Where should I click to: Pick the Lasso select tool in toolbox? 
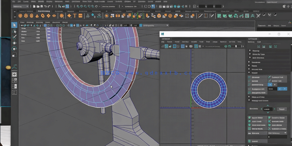(14, 31)
